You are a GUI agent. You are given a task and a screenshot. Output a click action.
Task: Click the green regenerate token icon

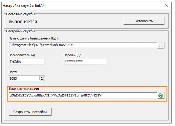click(161, 95)
